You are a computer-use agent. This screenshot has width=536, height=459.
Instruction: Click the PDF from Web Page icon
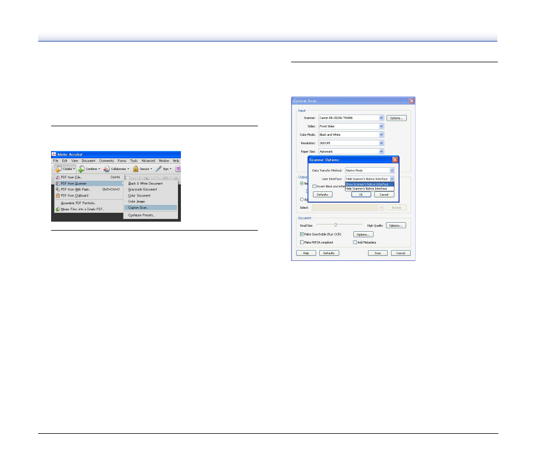point(58,190)
